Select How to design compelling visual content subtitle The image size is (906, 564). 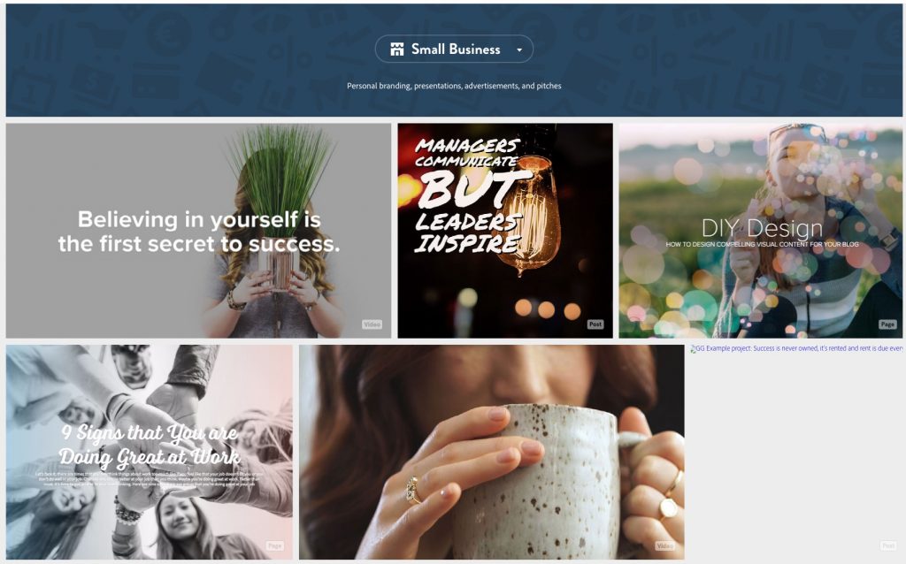[x=762, y=244]
